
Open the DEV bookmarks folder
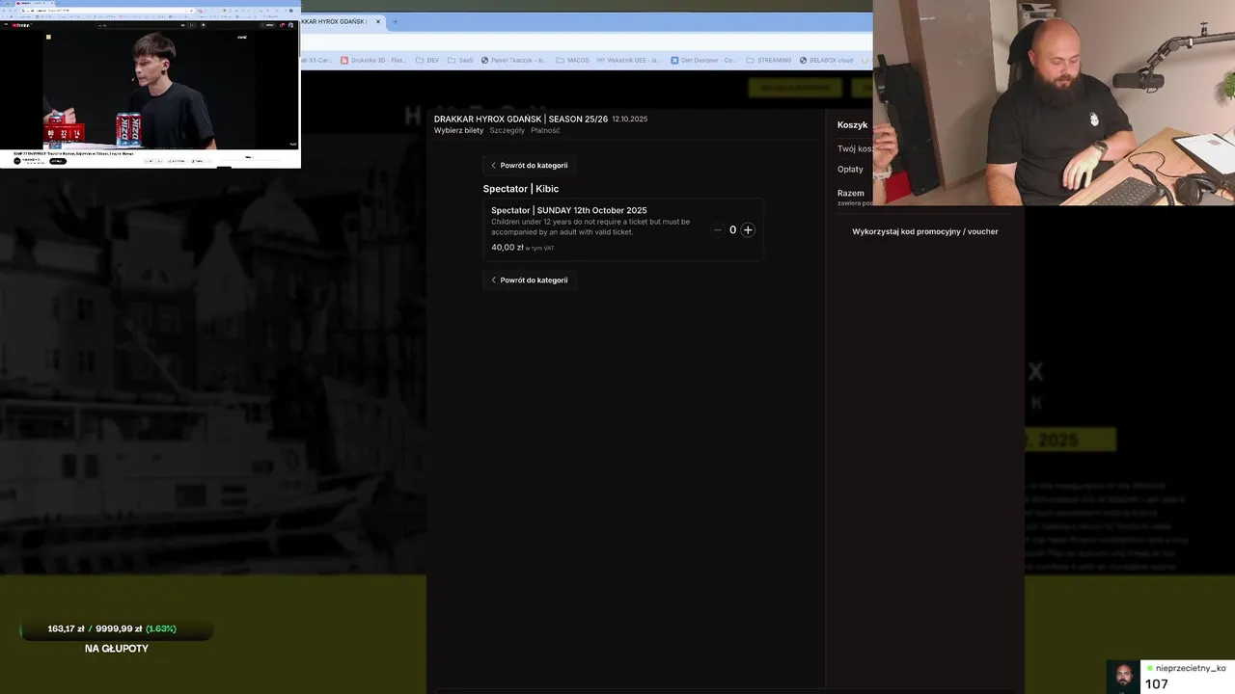(427, 60)
